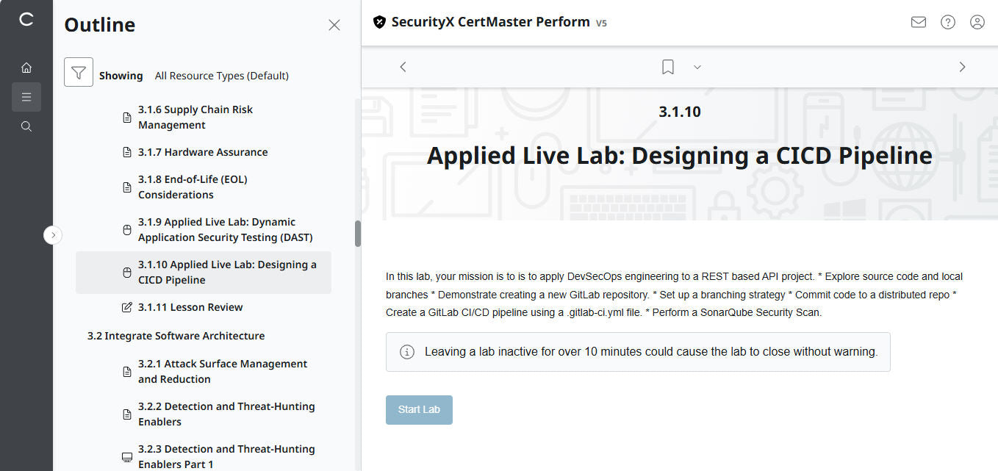
Task: Open the messages envelope icon
Action: [x=918, y=22]
